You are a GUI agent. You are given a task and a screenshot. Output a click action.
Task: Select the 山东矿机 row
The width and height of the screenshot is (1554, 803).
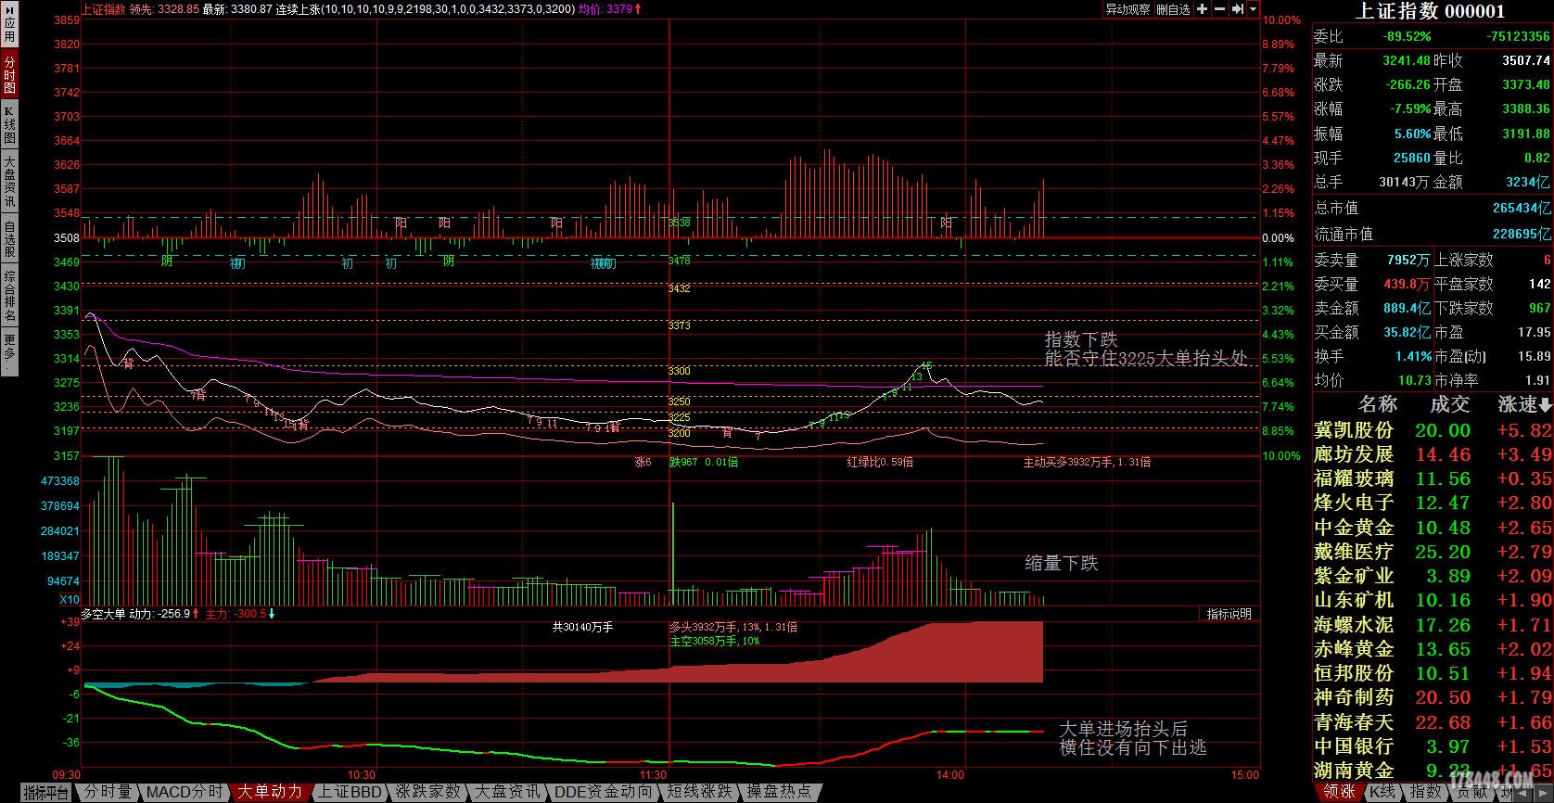click(1433, 600)
